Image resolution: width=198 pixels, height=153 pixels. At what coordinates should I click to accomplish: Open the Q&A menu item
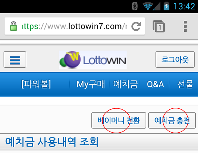[x=156, y=84]
